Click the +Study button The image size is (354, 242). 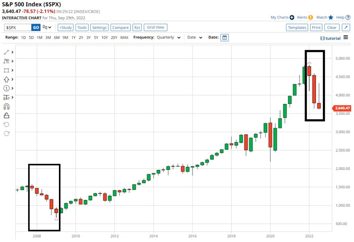65,27
